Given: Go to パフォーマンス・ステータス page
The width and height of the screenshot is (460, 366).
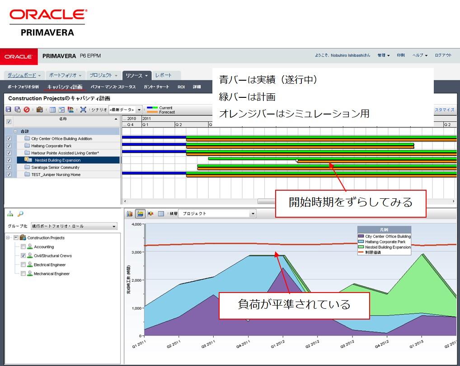Looking at the screenshot, I should 113,87.
